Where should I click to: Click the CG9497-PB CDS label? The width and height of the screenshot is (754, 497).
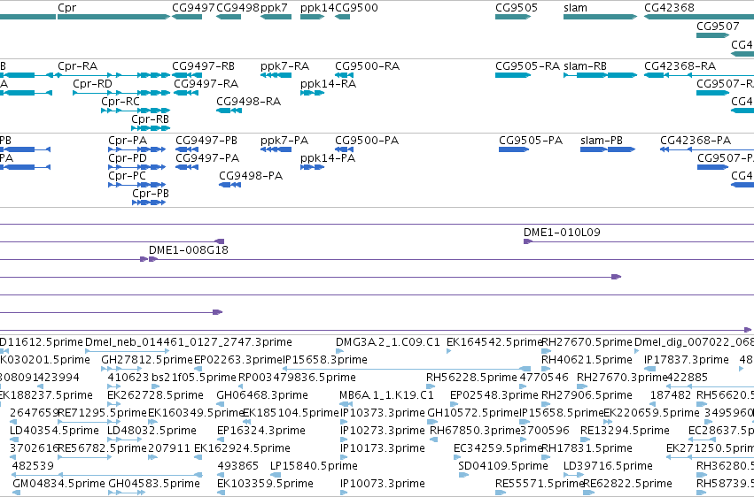(206, 140)
